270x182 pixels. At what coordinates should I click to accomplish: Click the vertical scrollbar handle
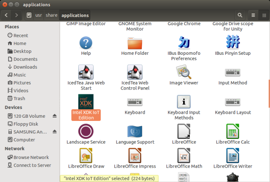tap(269, 94)
